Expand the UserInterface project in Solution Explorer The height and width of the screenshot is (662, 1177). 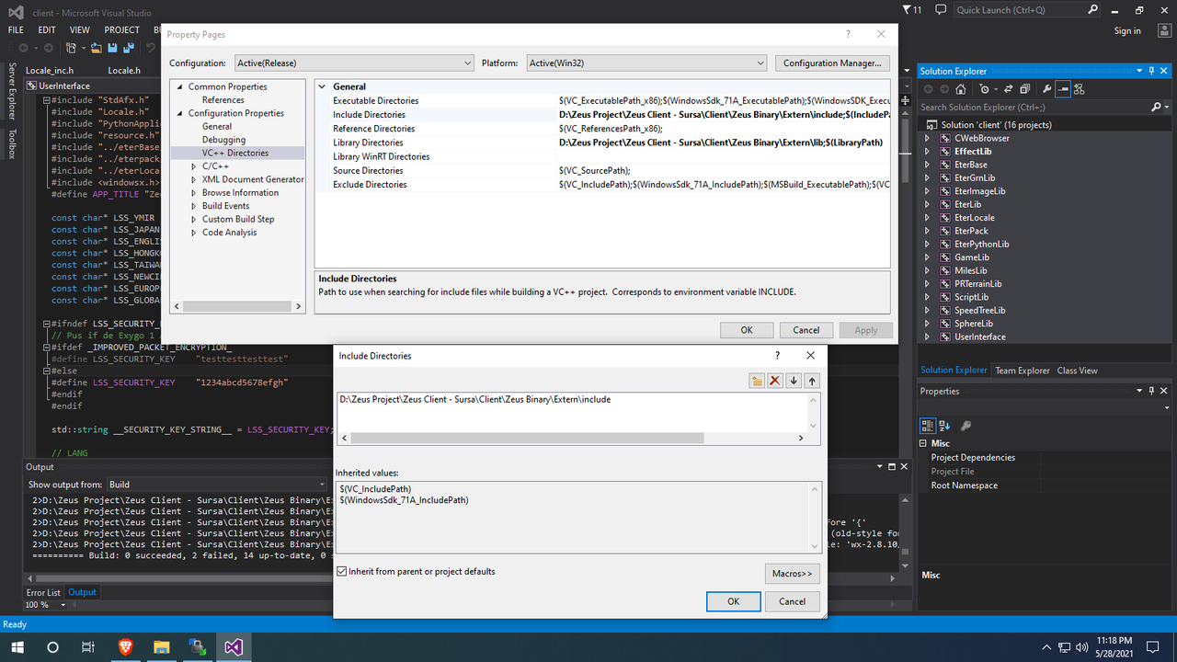pos(928,337)
